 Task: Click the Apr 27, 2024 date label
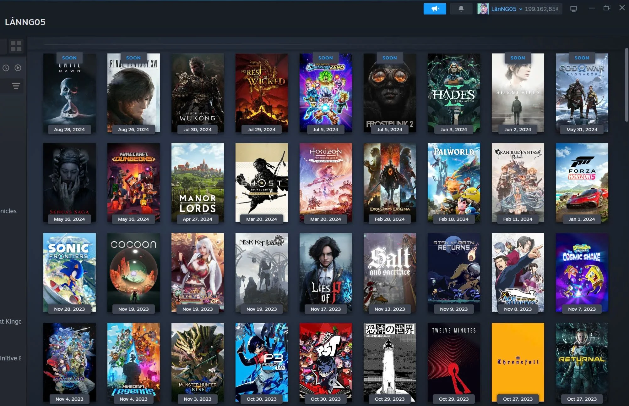[198, 219]
